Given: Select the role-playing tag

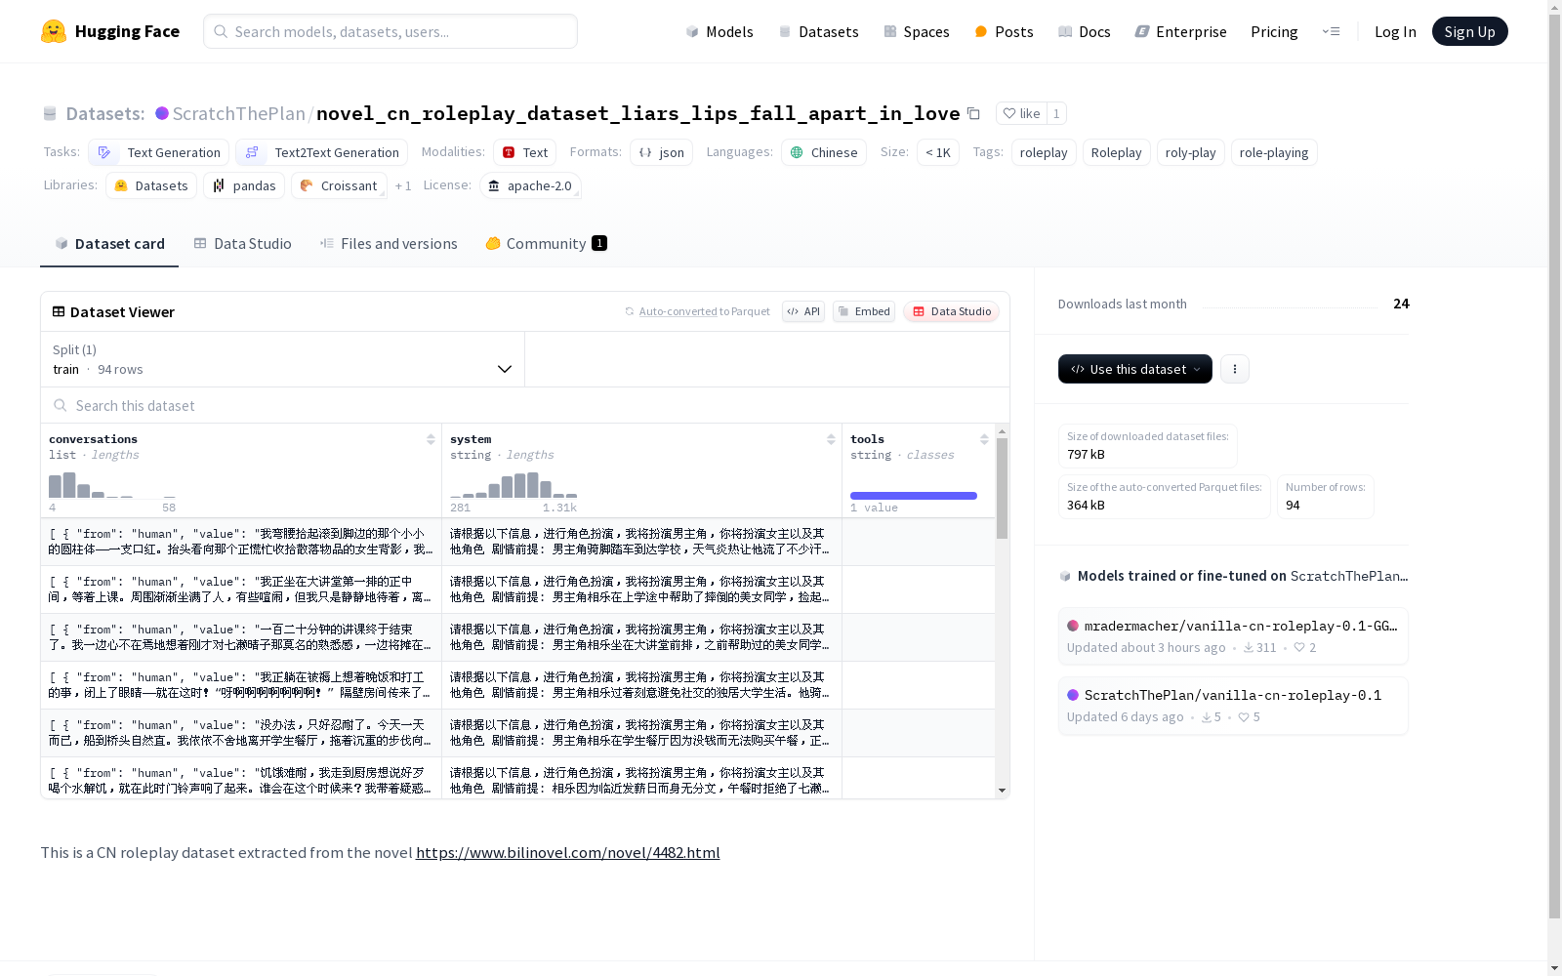Looking at the screenshot, I should click(1274, 152).
